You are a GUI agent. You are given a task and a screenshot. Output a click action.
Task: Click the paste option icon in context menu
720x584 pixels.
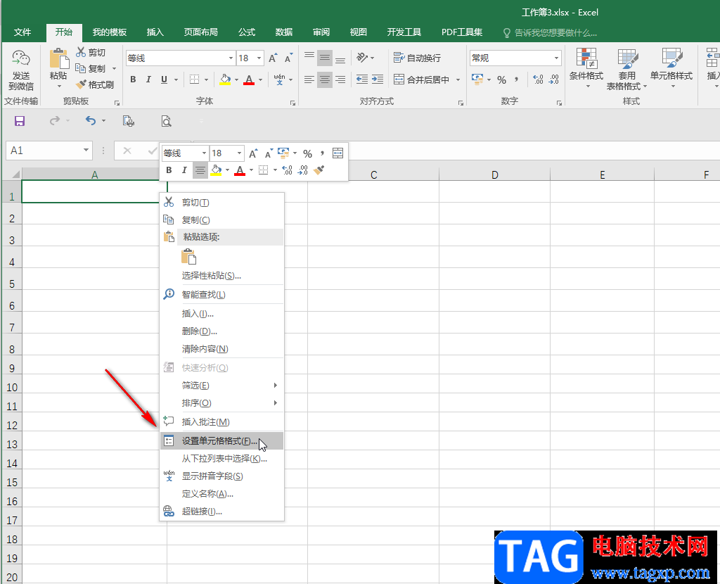click(x=188, y=256)
